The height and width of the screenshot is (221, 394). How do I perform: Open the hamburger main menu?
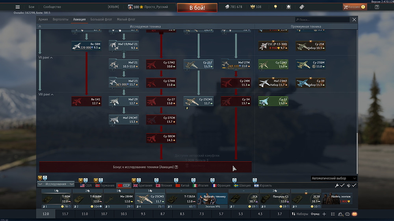click(18, 7)
